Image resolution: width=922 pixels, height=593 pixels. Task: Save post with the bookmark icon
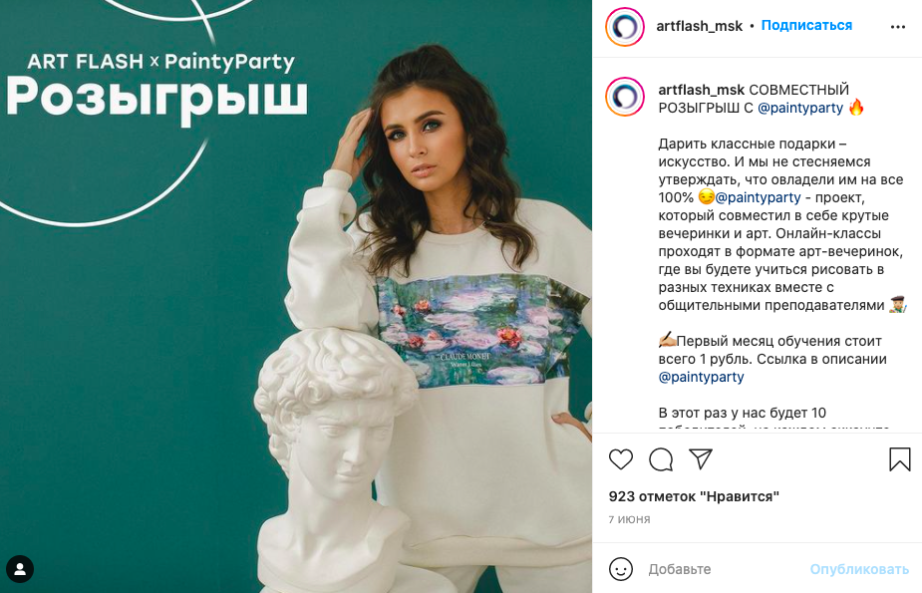pyautogui.click(x=900, y=459)
